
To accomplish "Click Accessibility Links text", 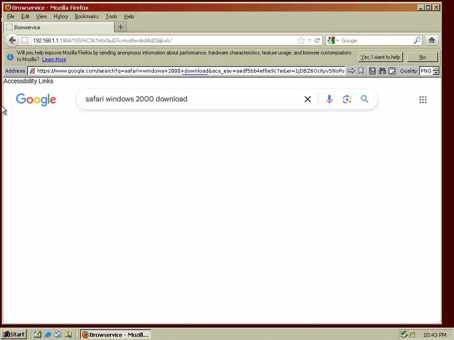I will 28,81.
